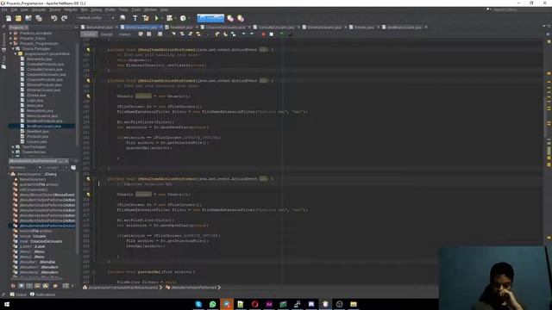Collapse the MenuUsuario class node in Navigator

coord(9,174)
